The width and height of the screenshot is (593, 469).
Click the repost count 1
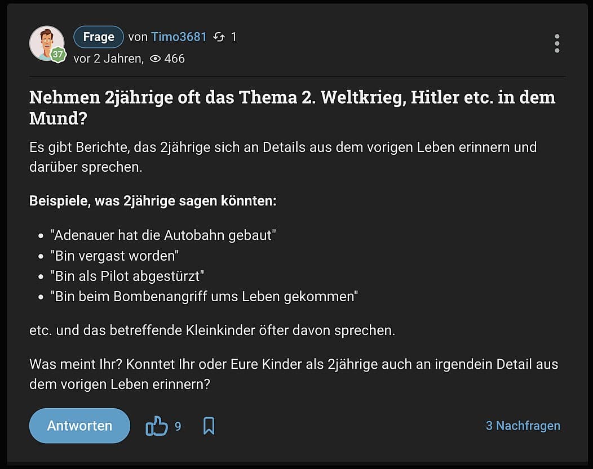tap(234, 37)
